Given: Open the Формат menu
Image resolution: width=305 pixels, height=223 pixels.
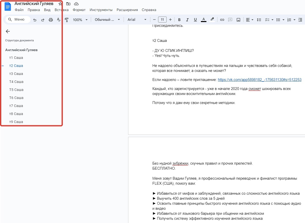Looking at the screenshot, I should pos(79,10).
